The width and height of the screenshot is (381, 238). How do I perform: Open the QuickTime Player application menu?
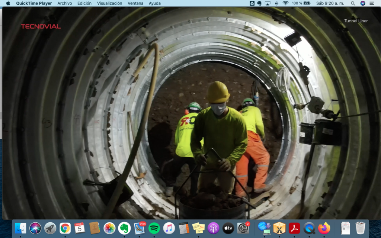pos(34,3)
